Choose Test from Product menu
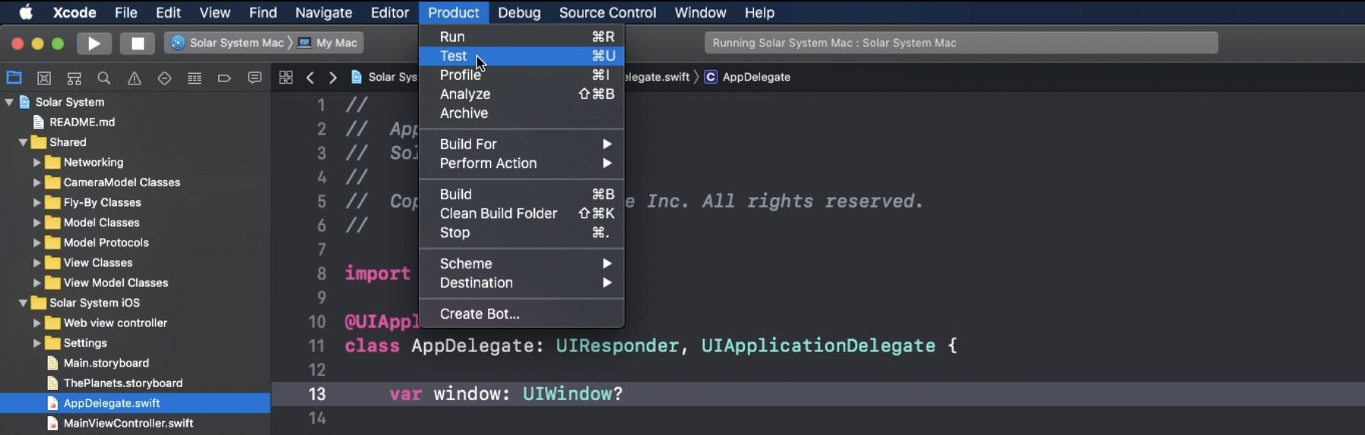 click(x=521, y=56)
